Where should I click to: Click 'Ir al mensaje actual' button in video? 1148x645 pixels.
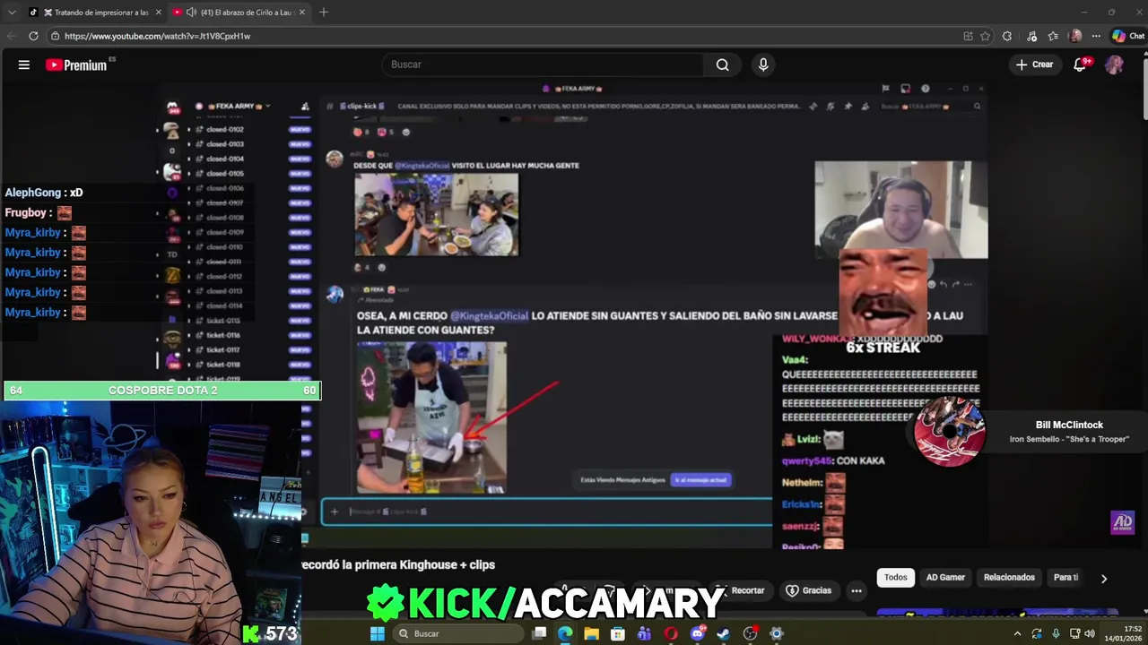point(701,480)
